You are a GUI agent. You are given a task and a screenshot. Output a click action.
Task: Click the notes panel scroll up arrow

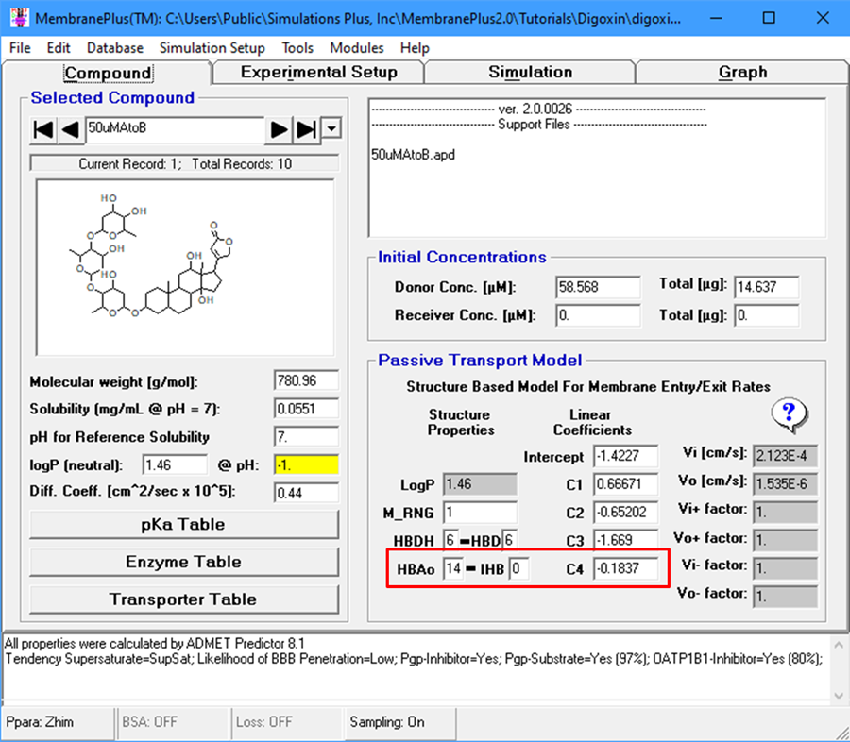[838, 645]
